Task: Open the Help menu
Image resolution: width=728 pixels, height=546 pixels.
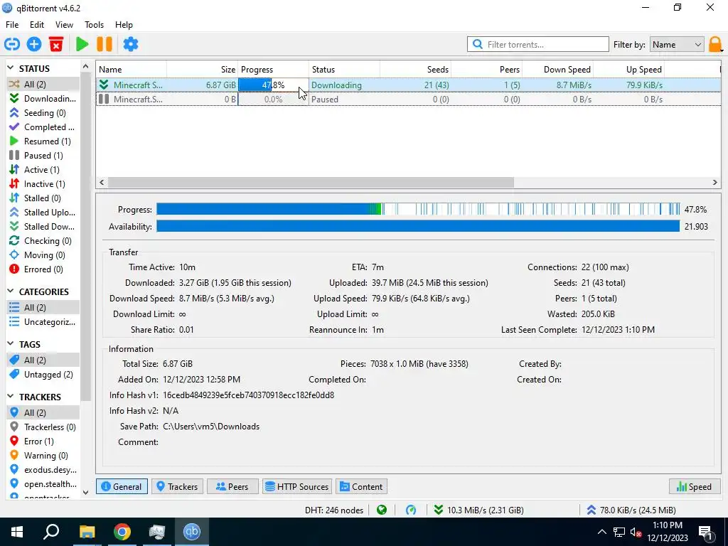Action: tap(124, 25)
